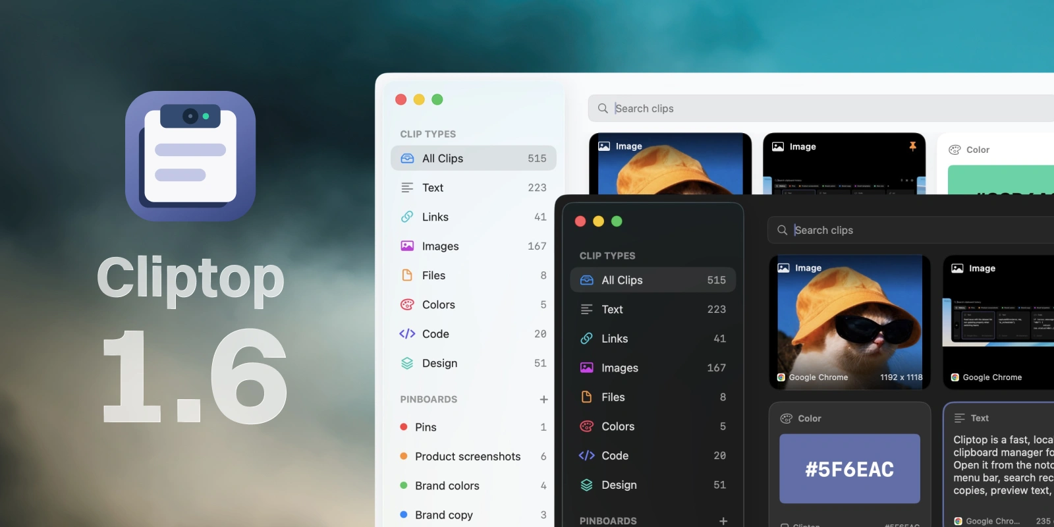Add a pinboard in the dark window

[x=723, y=521]
